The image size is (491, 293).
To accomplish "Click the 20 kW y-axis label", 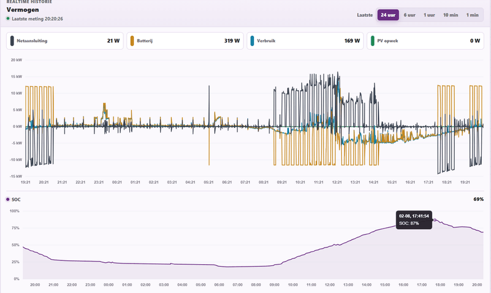I will [x=17, y=60].
